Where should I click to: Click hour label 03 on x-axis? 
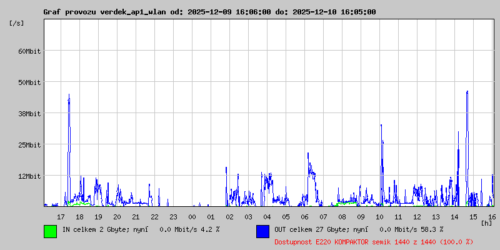[x=248, y=217]
